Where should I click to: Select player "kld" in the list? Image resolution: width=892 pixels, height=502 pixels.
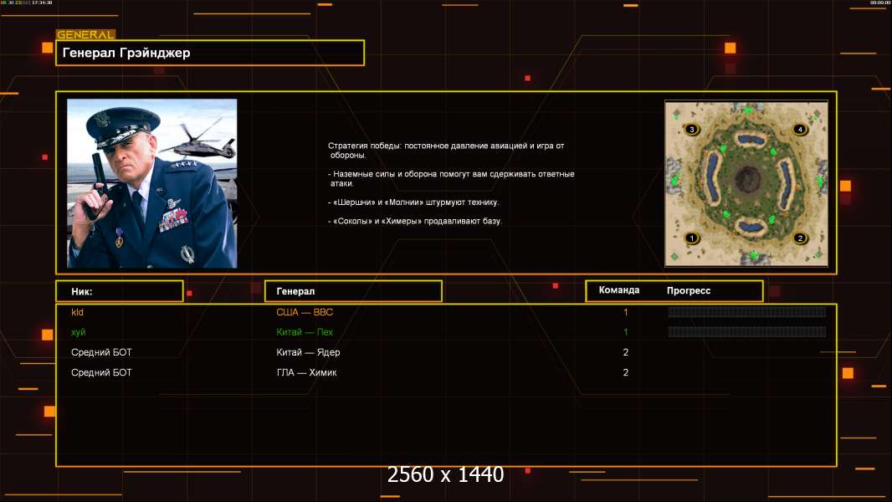click(x=78, y=312)
